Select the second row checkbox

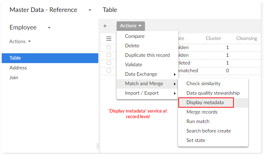109,55
